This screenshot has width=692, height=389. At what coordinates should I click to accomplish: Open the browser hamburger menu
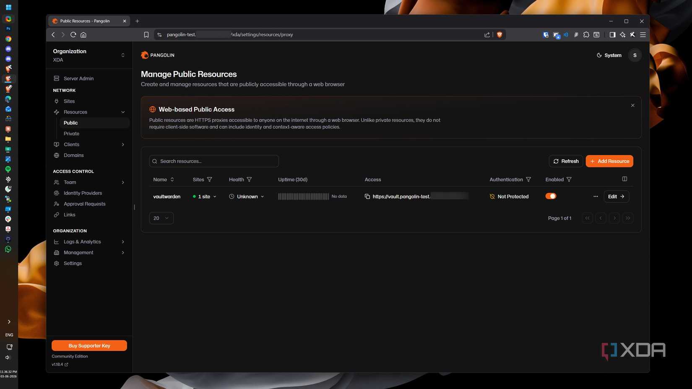[x=643, y=35]
